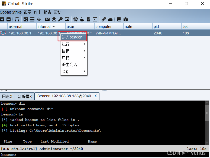Image resolution: width=210 pixels, height=158 pixels.
Task: Open the 视图 menu
Action: click(27, 12)
